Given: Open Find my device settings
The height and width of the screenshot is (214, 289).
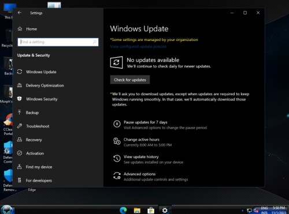Looking at the screenshot, I should click(39, 167).
